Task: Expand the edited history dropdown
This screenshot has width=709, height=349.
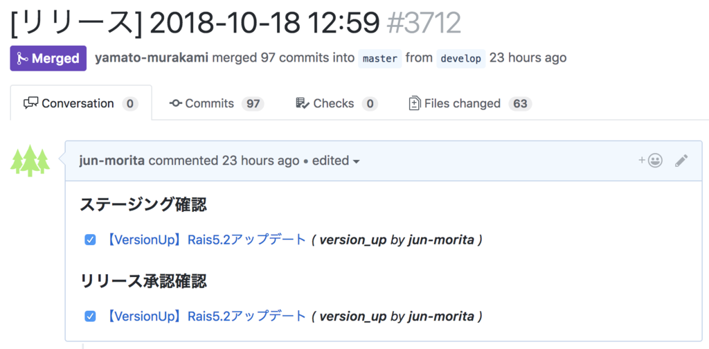Action: [x=336, y=161]
